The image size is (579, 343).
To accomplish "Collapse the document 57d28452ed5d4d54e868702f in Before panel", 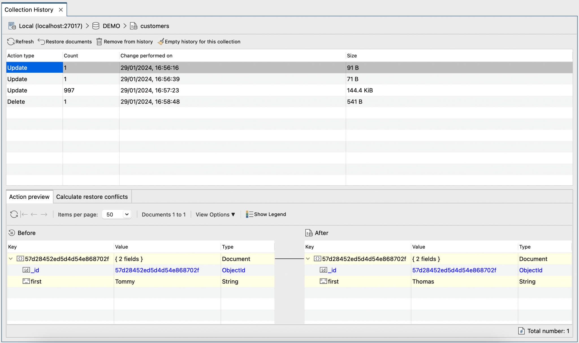I will point(10,259).
